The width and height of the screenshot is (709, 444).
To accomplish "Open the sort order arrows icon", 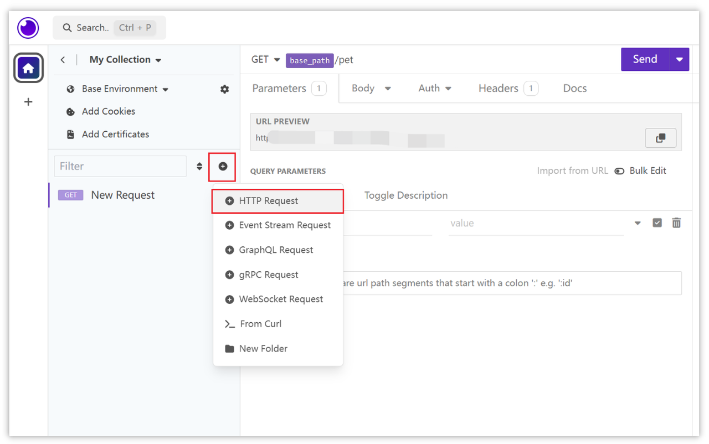I will tap(199, 166).
